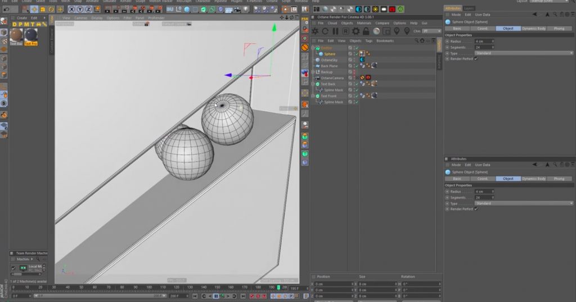Click the Text Fro material thumbnail

click(31, 35)
